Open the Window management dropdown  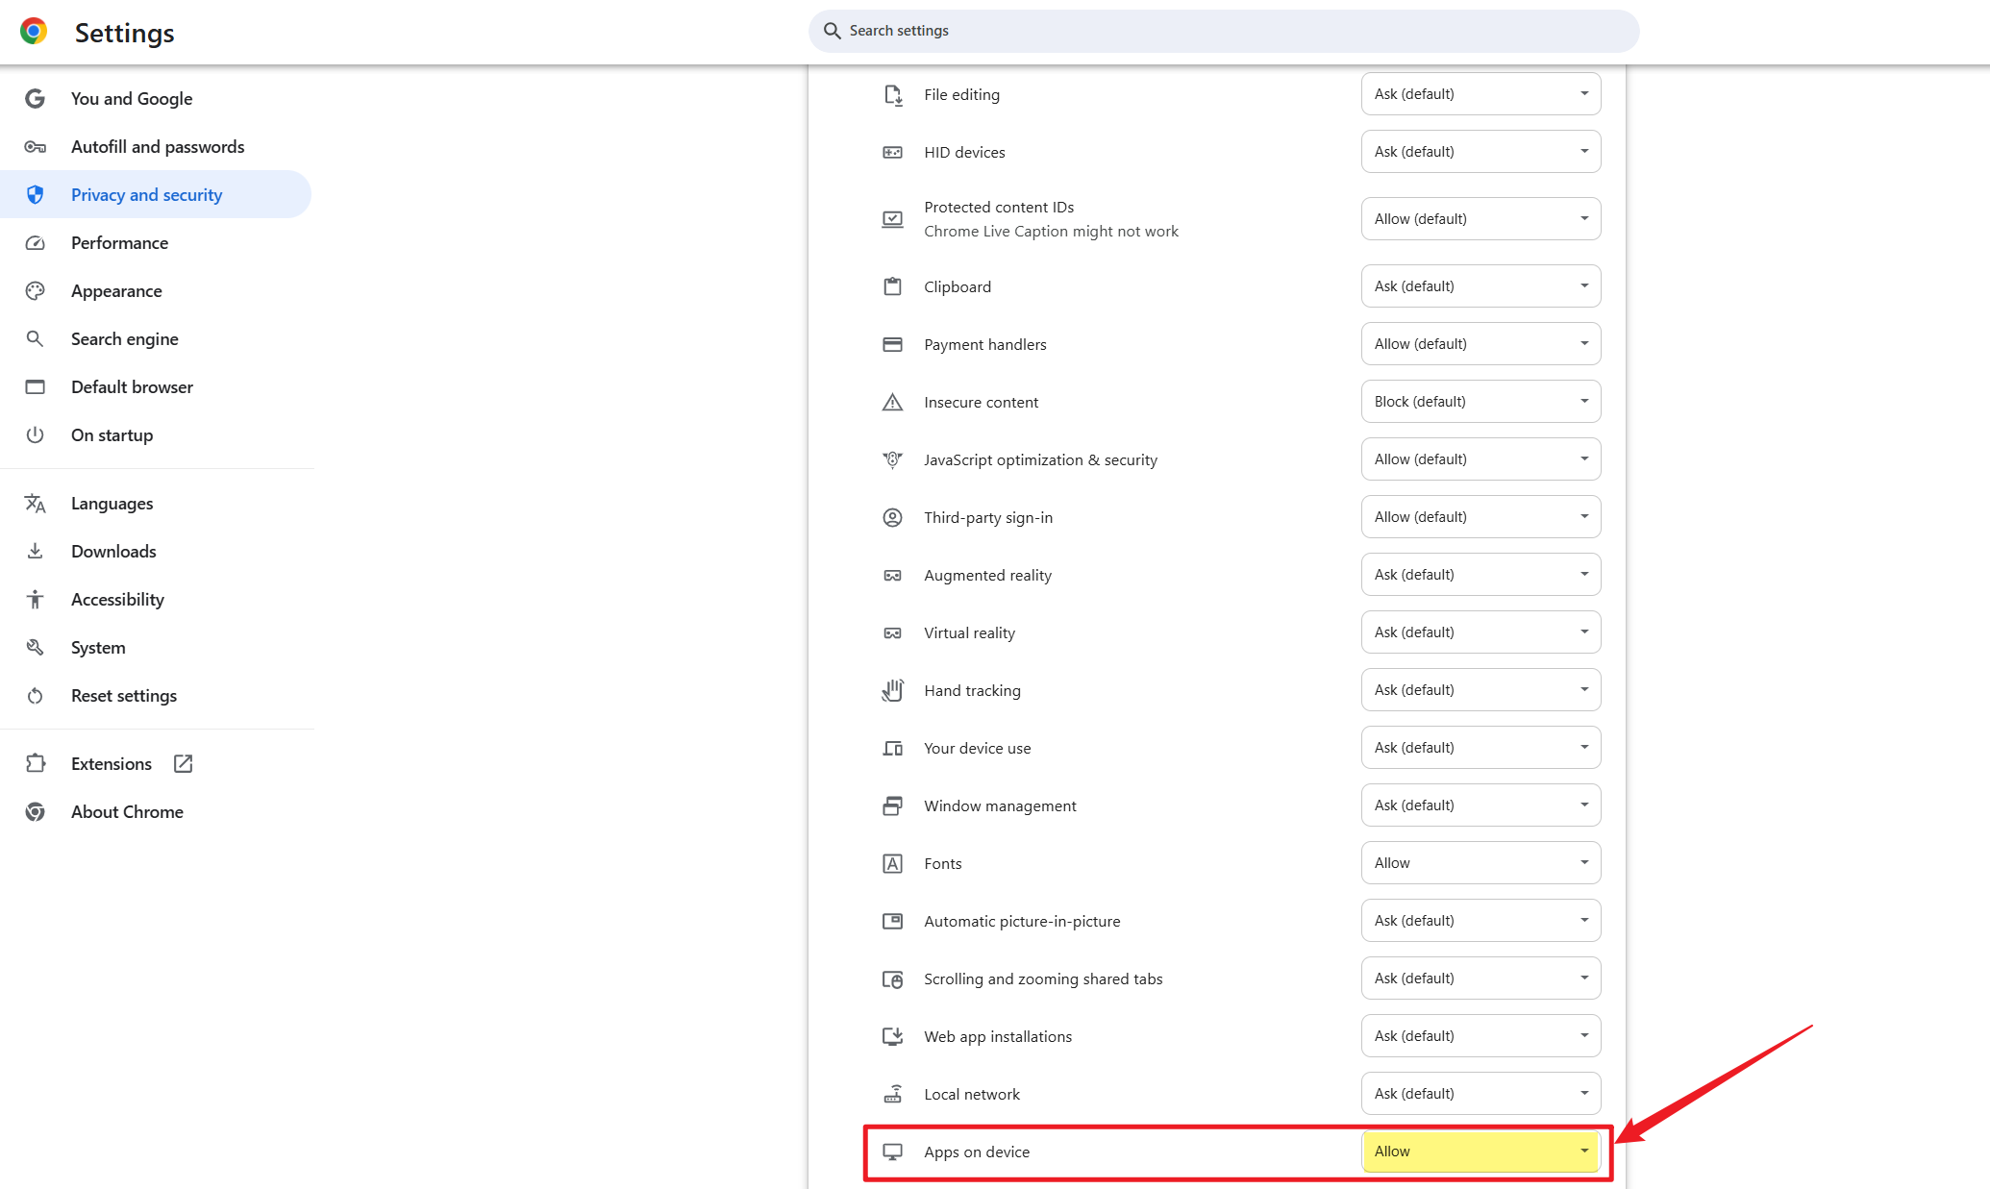pos(1480,805)
